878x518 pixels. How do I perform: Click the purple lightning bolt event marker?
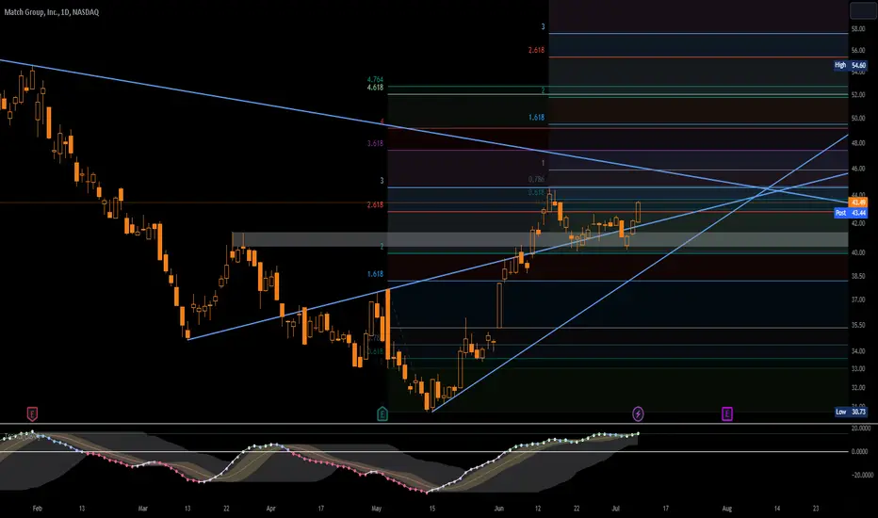click(638, 413)
